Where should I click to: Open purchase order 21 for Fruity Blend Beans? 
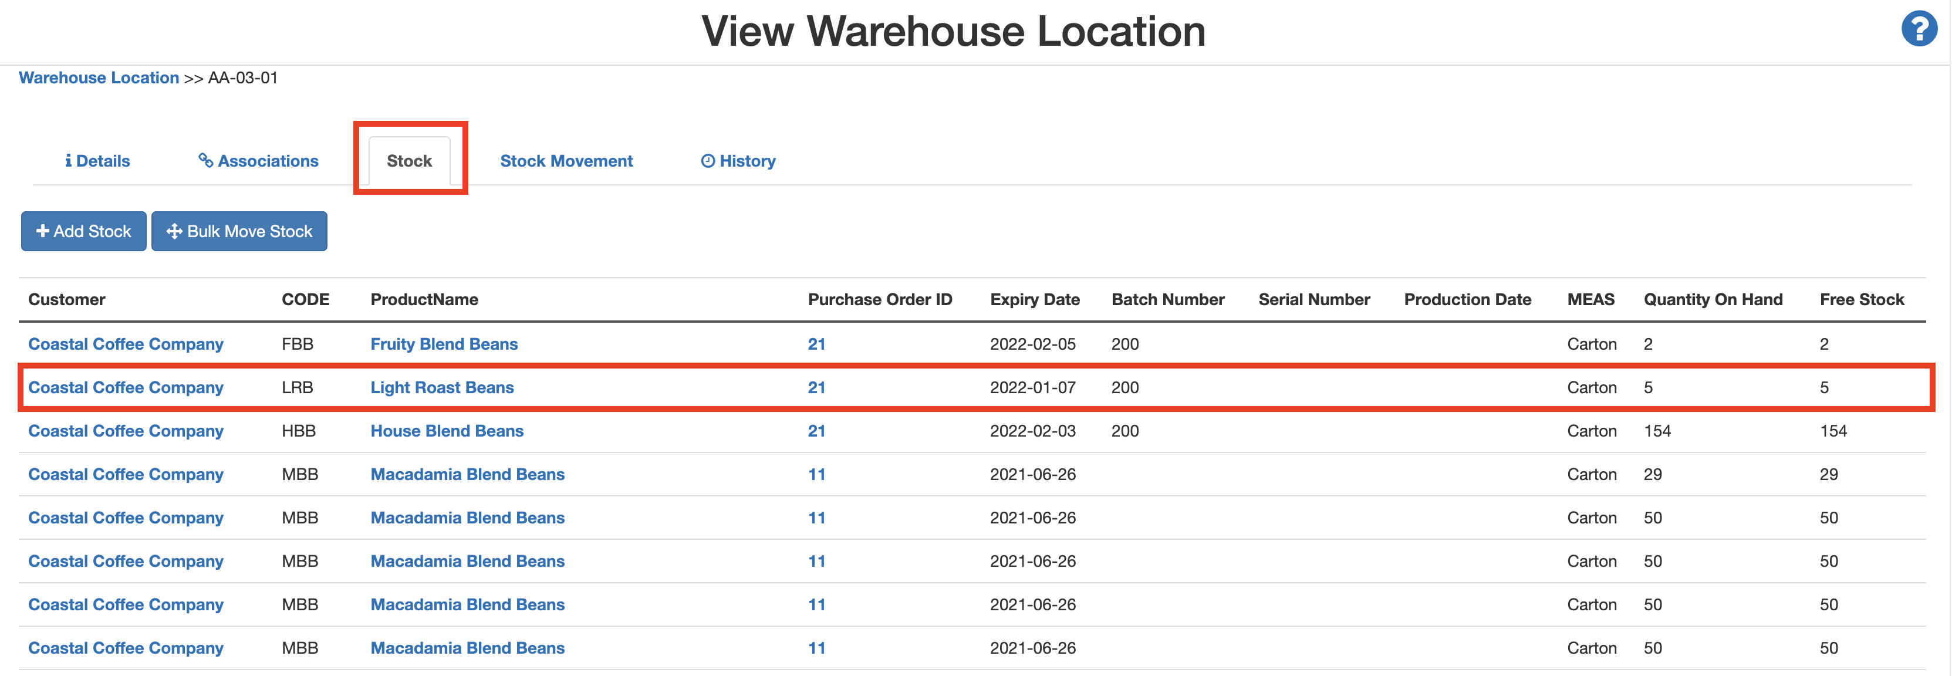click(815, 344)
